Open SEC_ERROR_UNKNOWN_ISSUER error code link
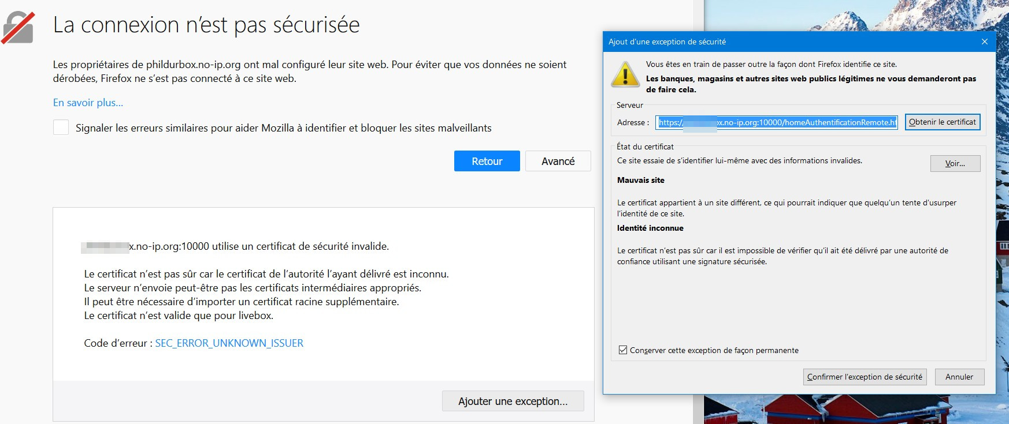 (x=229, y=343)
